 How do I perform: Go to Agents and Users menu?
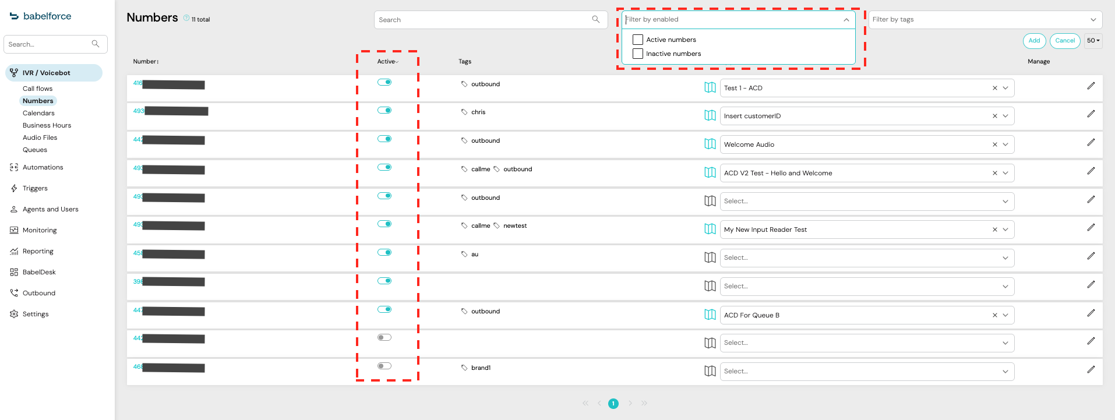coord(50,209)
